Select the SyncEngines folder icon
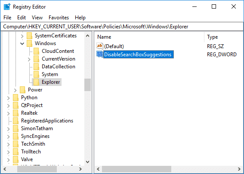Image resolution: width=244 pixels, height=174 pixels. pos(16,136)
